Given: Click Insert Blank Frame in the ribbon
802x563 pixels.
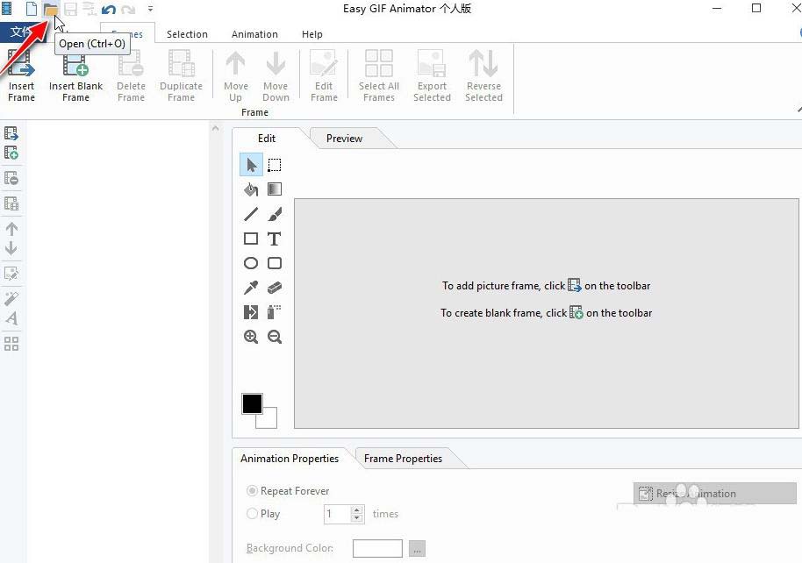Looking at the screenshot, I should pos(75,76).
